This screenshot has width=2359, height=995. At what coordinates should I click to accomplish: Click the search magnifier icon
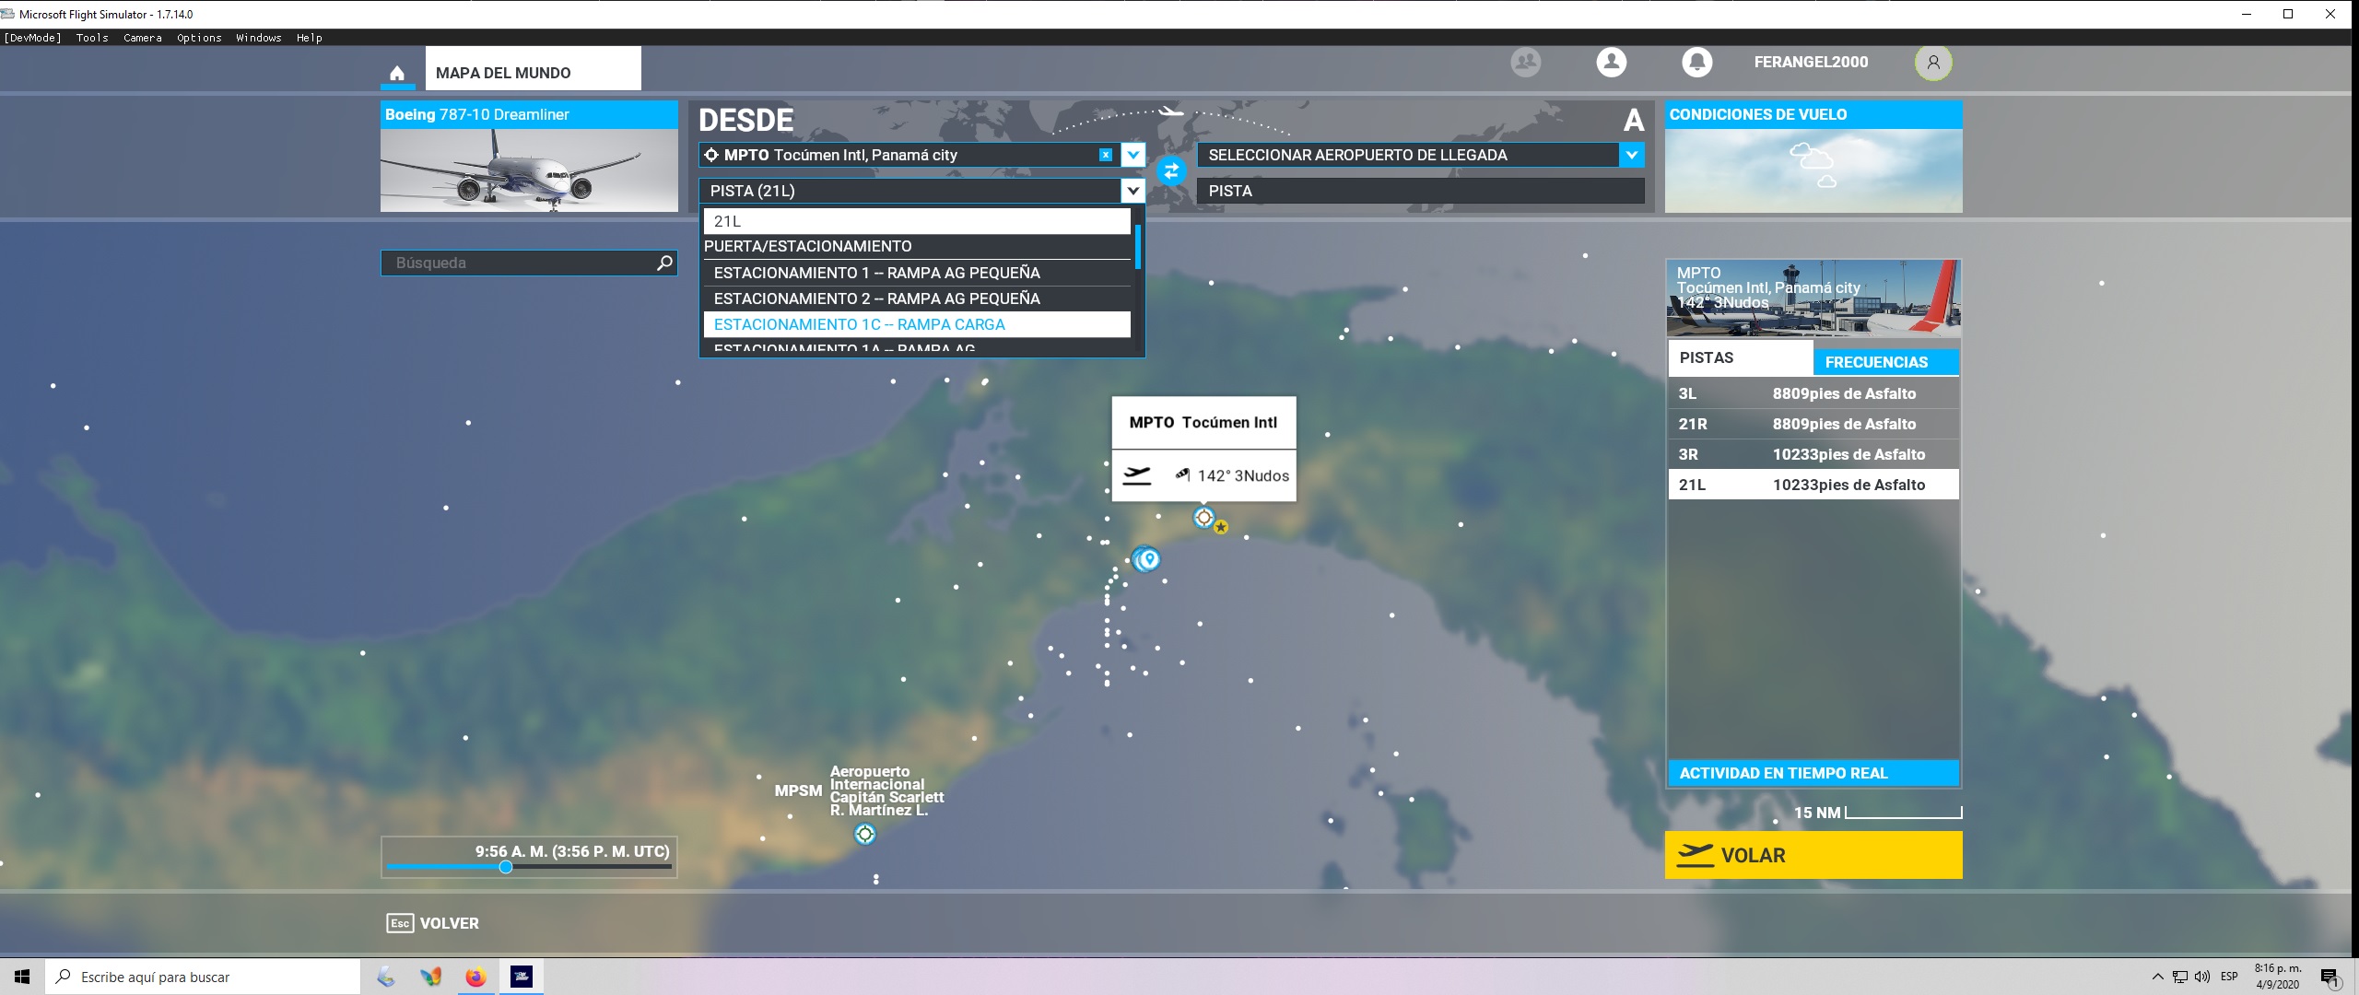pyautogui.click(x=664, y=263)
